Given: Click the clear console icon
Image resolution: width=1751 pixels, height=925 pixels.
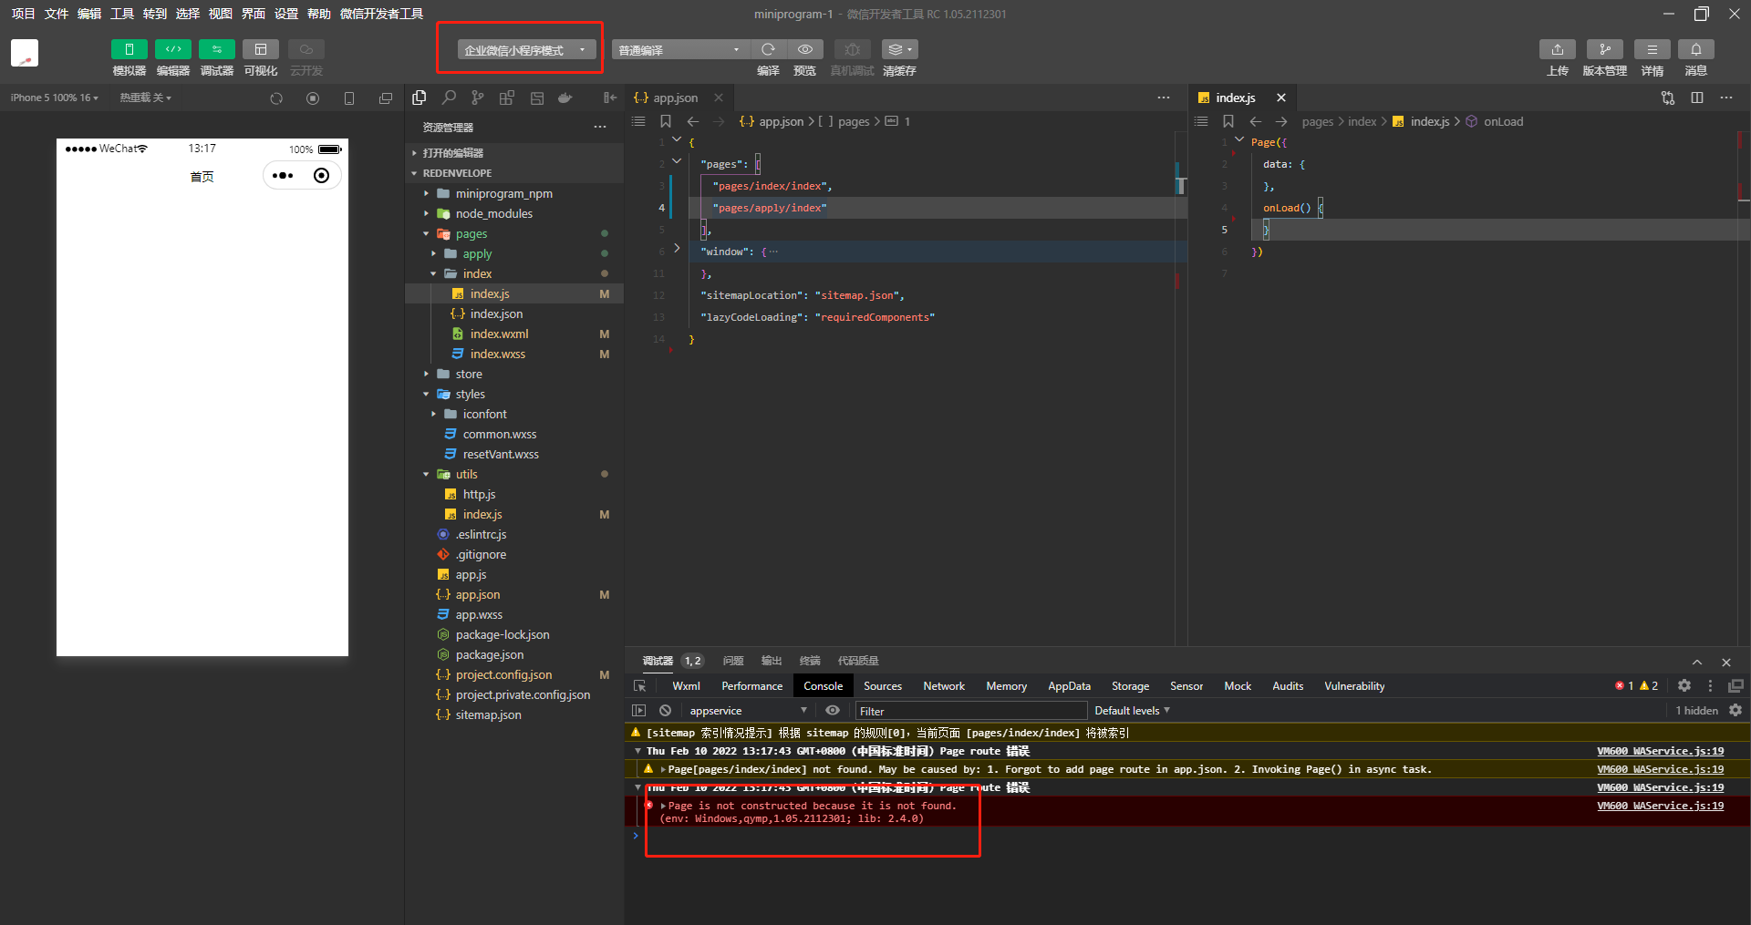Looking at the screenshot, I should pos(666,711).
